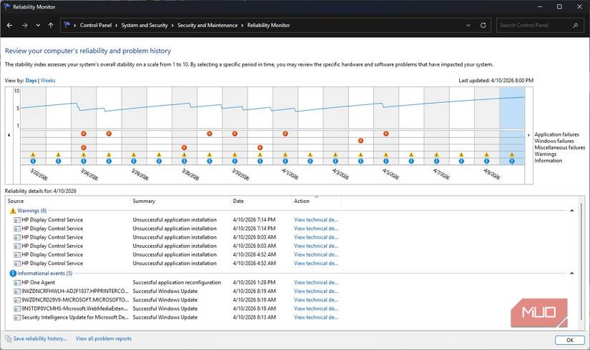The height and width of the screenshot is (350, 590).
Task: Click the information icon for 4/5/2026
Action: (x=386, y=161)
